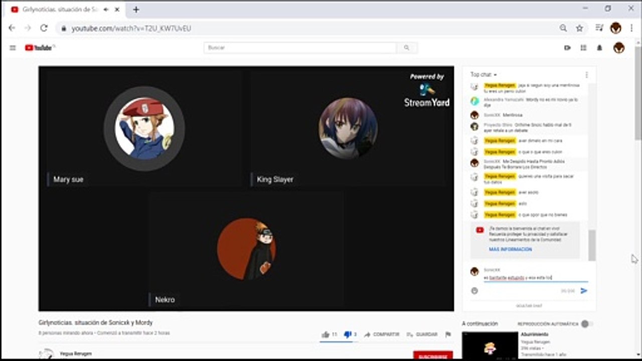Open the Aburrimiento video title
Screen dimensions: 642x361
[534, 334]
